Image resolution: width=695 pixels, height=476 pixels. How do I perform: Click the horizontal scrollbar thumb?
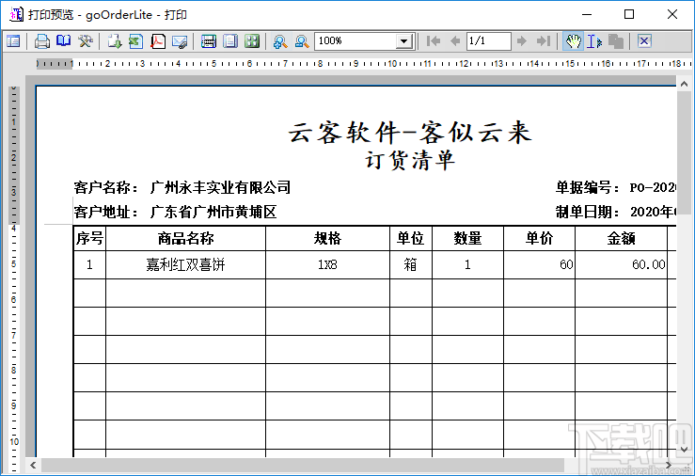click(x=303, y=465)
